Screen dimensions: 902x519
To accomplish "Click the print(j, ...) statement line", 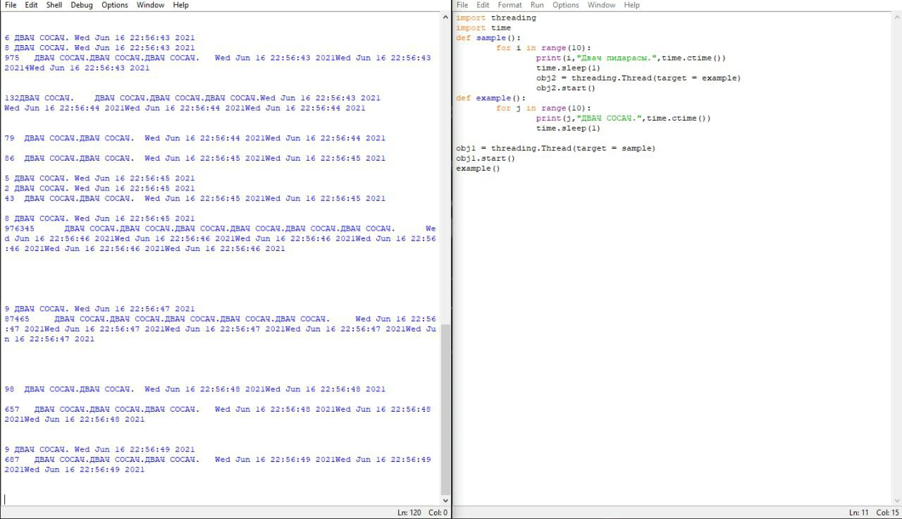I will [624, 118].
